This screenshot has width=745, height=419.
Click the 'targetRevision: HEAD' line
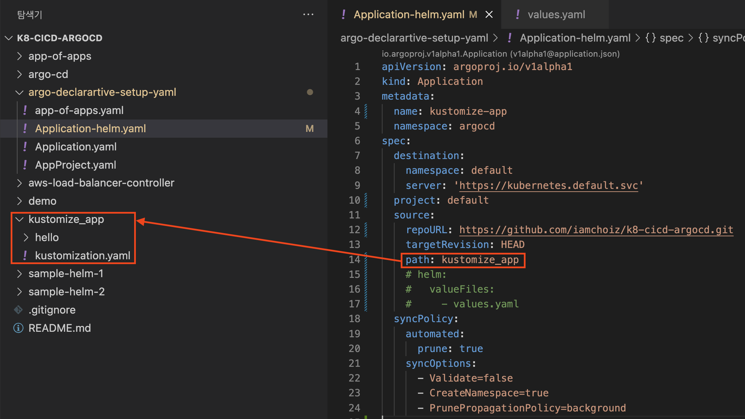(465, 245)
